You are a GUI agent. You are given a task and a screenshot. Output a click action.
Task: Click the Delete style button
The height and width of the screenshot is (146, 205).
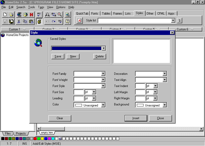pyautogui.click(x=99, y=56)
